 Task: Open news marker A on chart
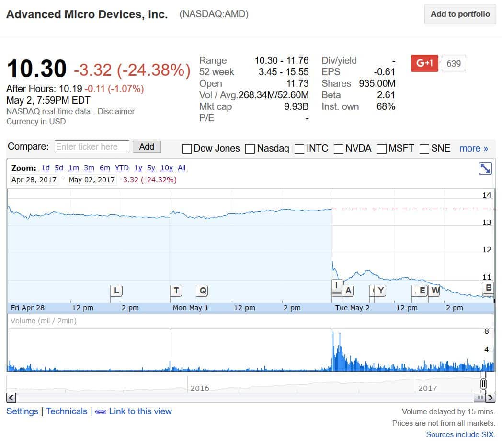pyautogui.click(x=348, y=291)
